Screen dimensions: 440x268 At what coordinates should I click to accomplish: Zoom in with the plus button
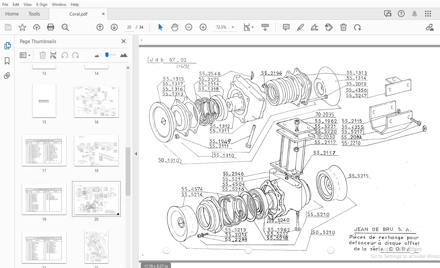click(203, 27)
